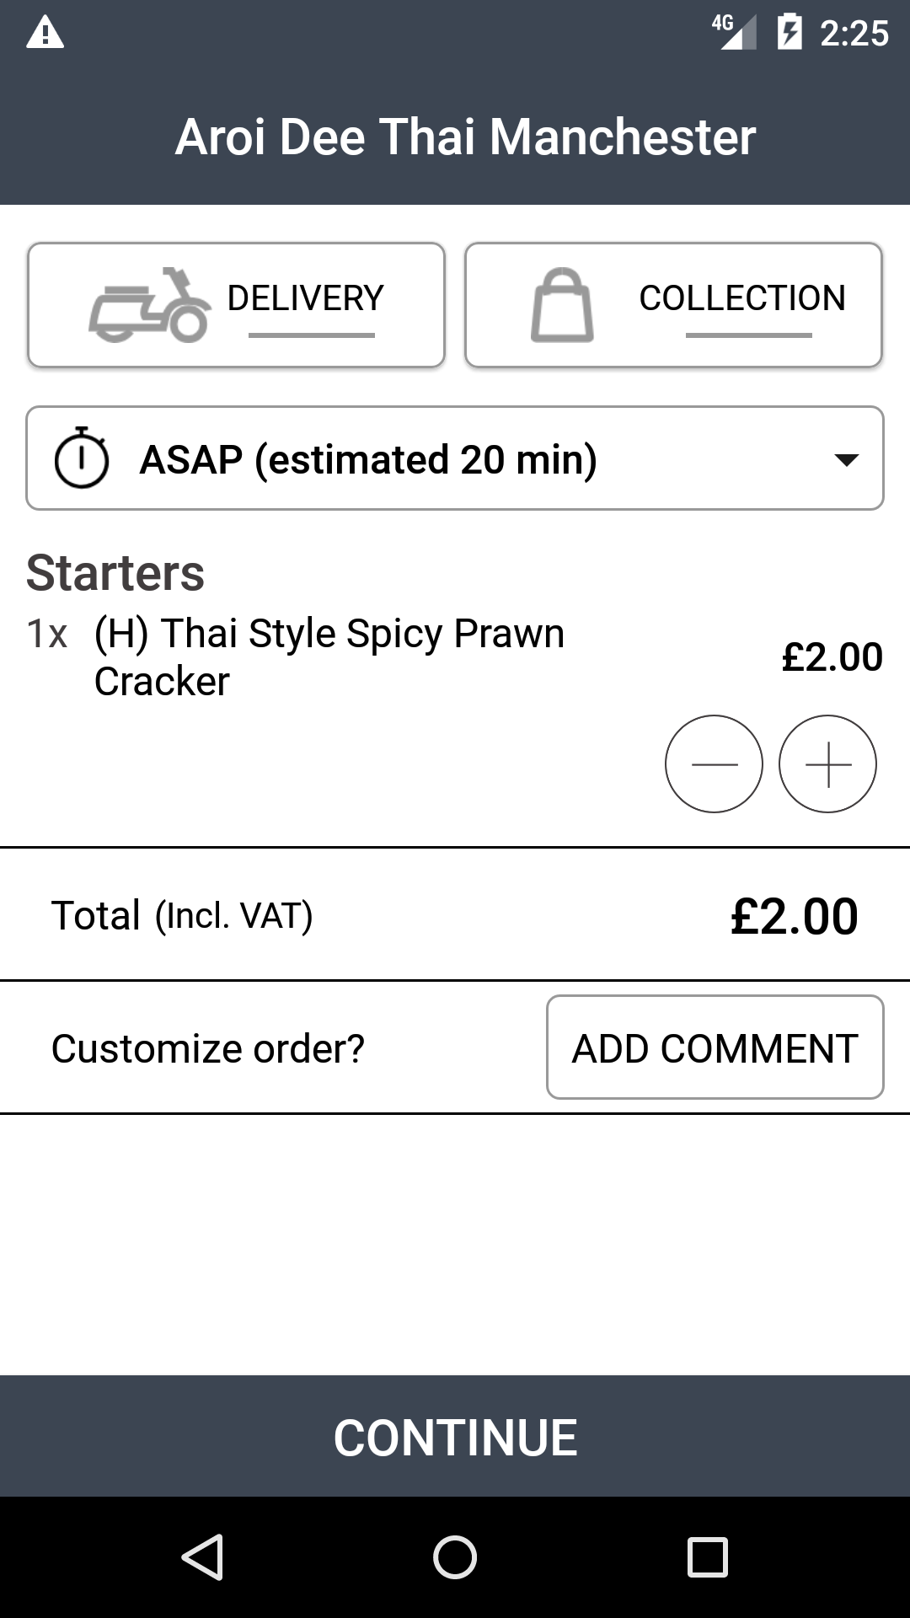
Task: Open recent apps with square icon
Action: (x=707, y=1556)
